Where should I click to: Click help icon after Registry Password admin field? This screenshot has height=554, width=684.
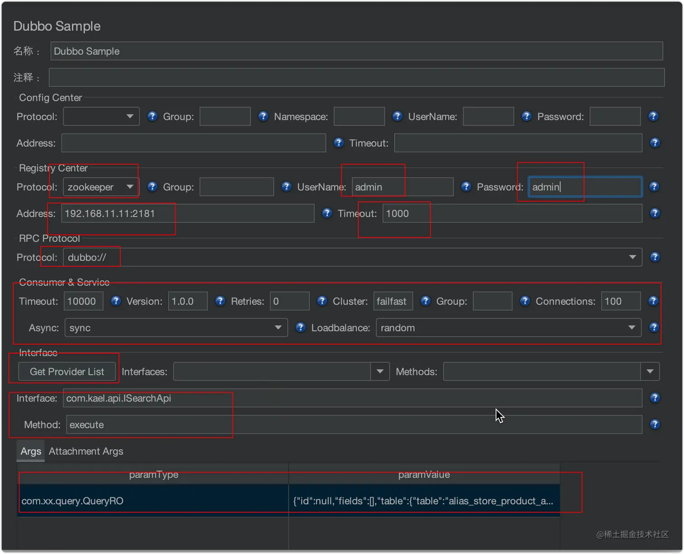(x=654, y=187)
